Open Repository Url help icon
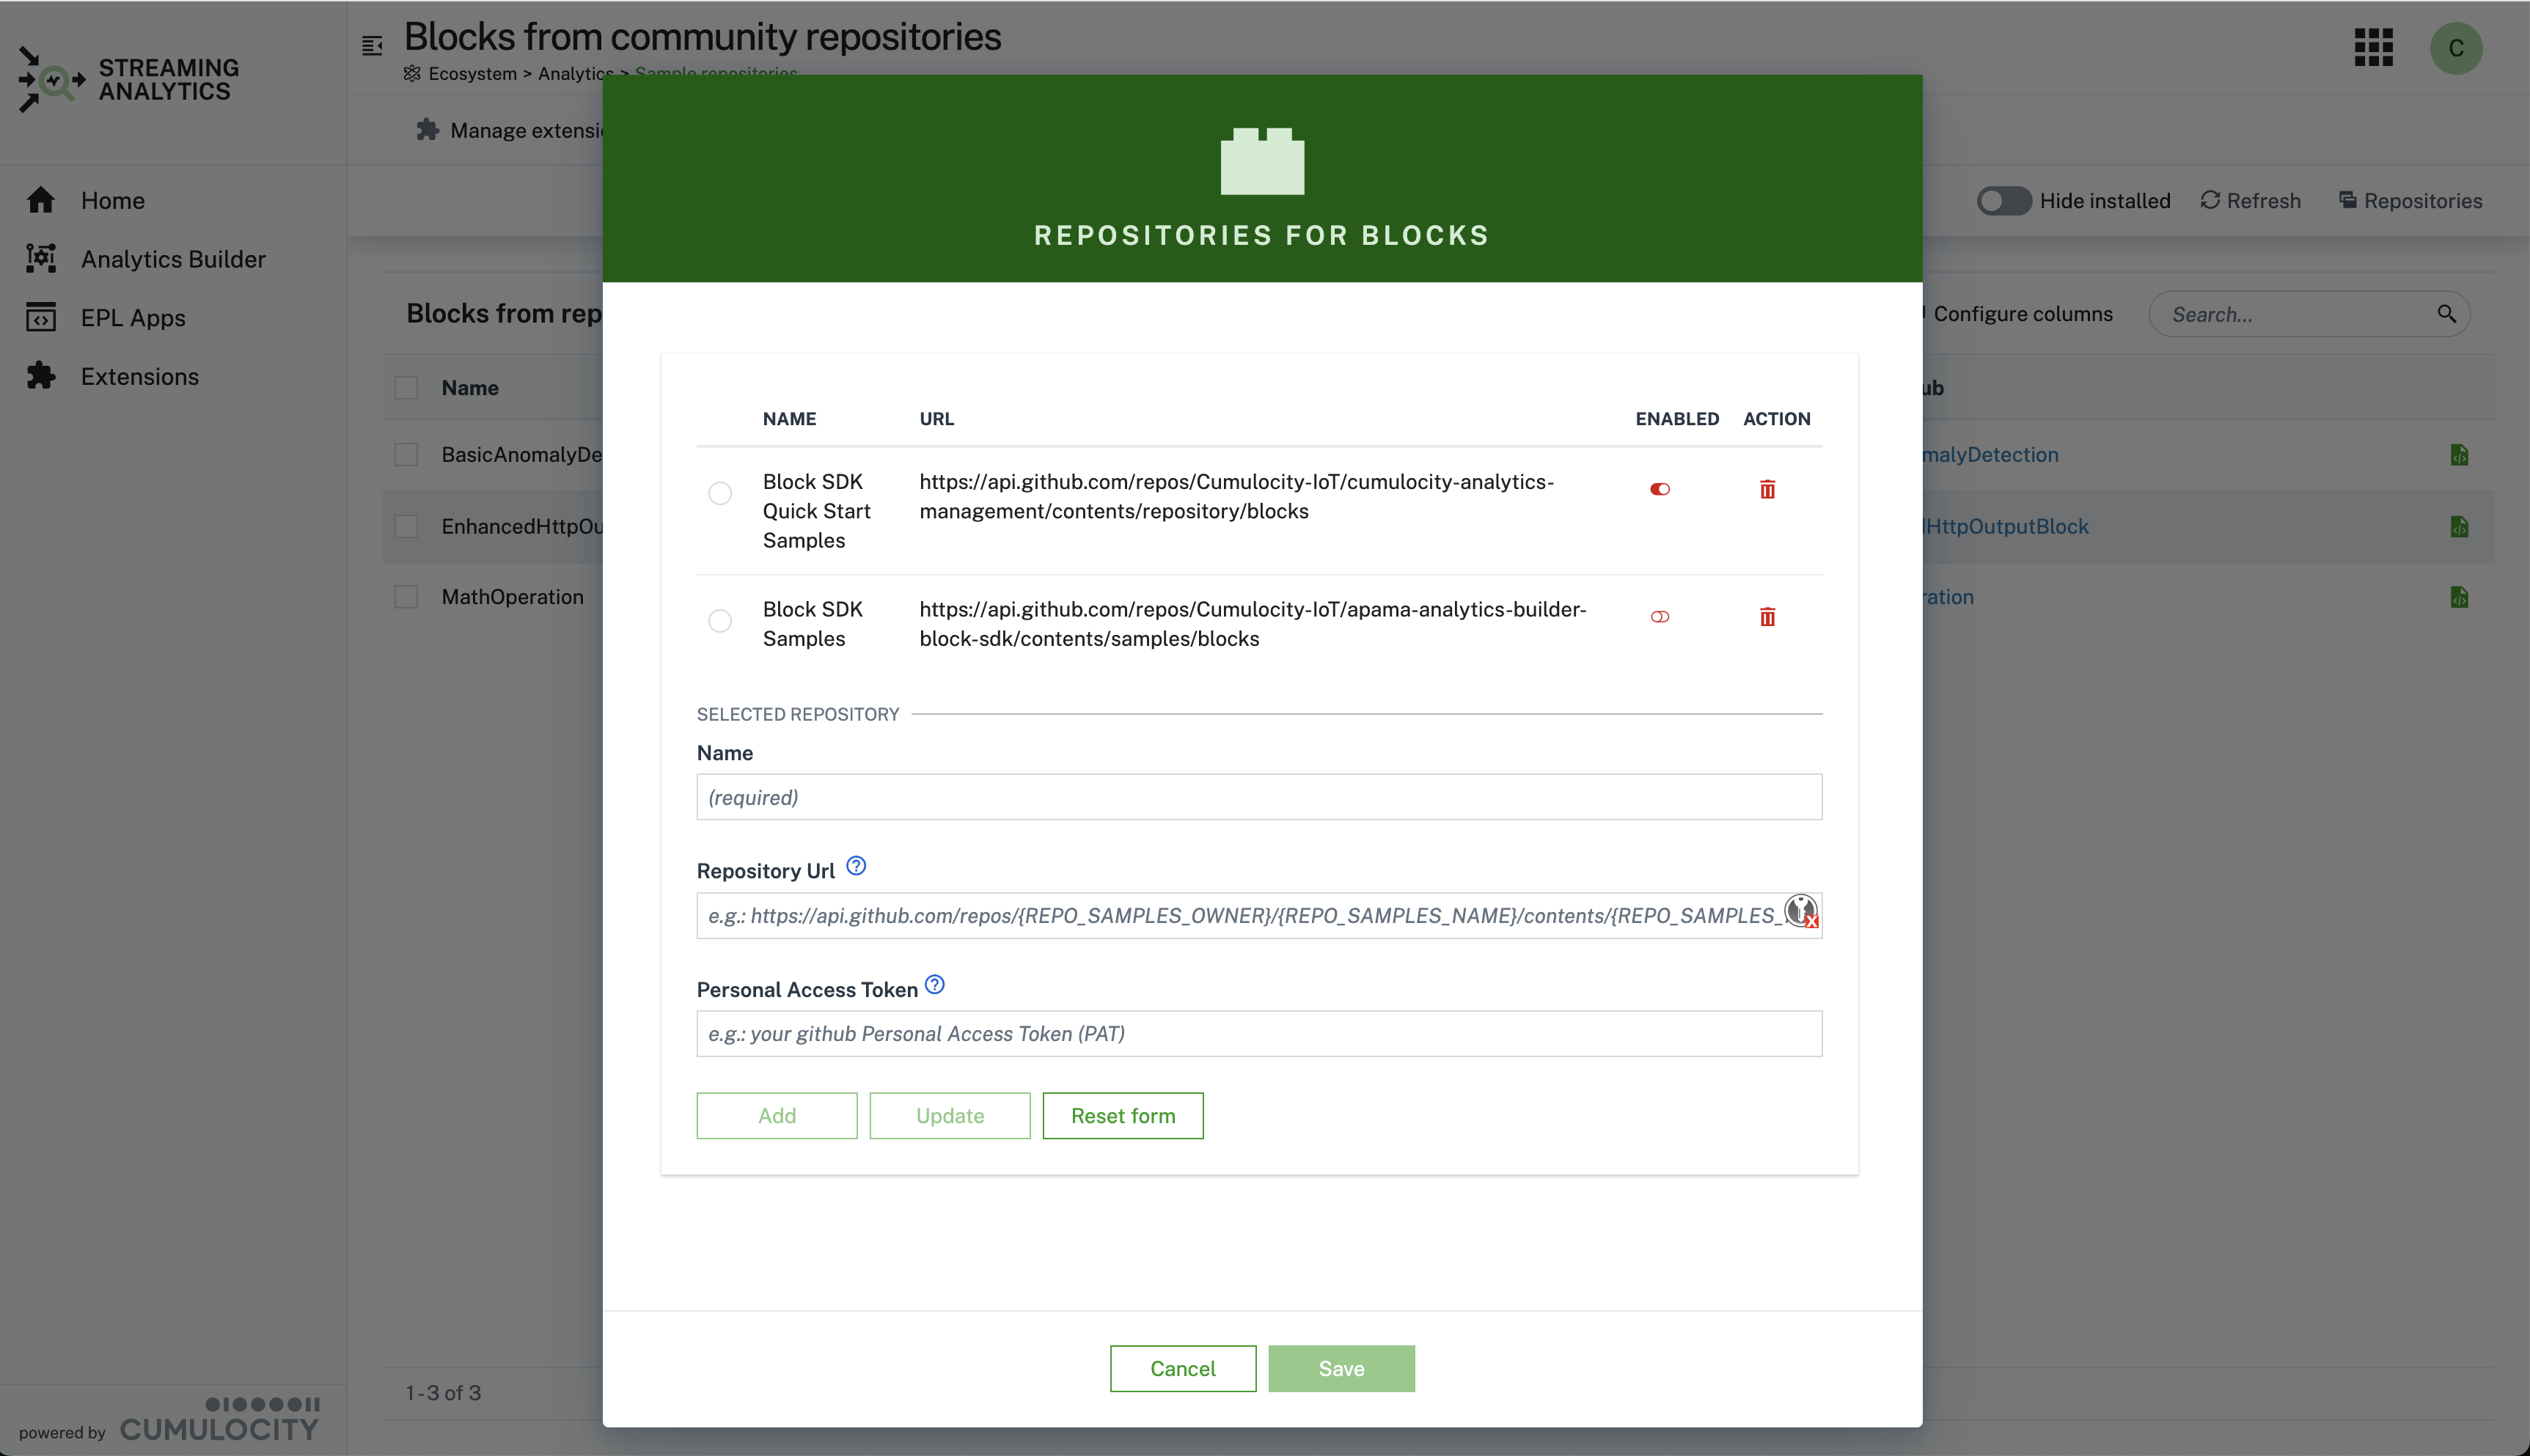Image resolution: width=2530 pixels, height=1456 pixels. (x=856, y=866)
